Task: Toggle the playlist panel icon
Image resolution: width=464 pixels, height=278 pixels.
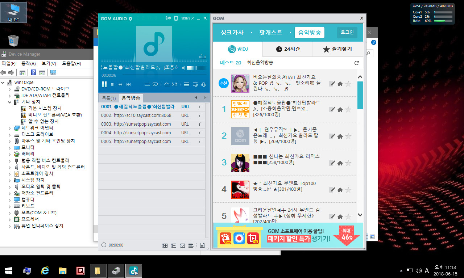Action: (x=187, y=84)
